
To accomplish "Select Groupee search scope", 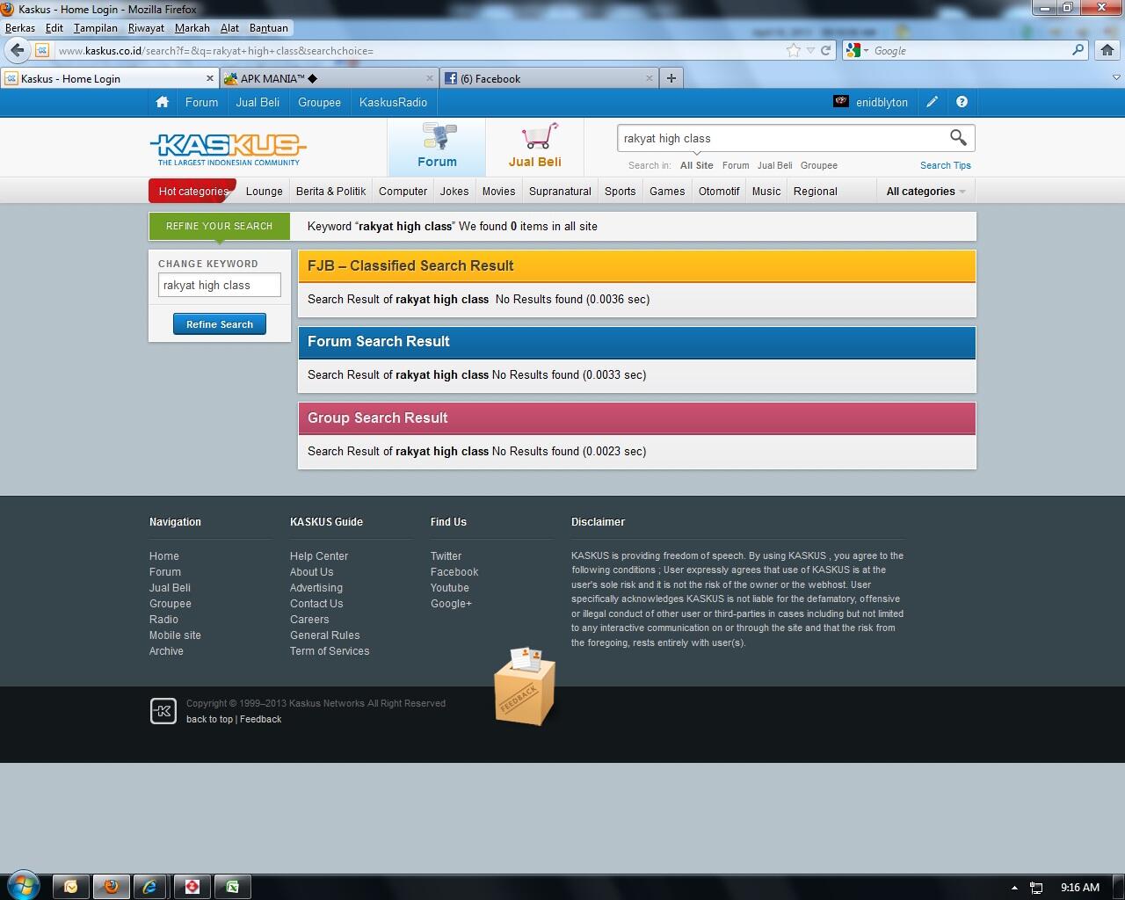I will 819,165.
